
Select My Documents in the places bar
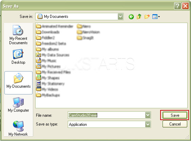[19, 83]
